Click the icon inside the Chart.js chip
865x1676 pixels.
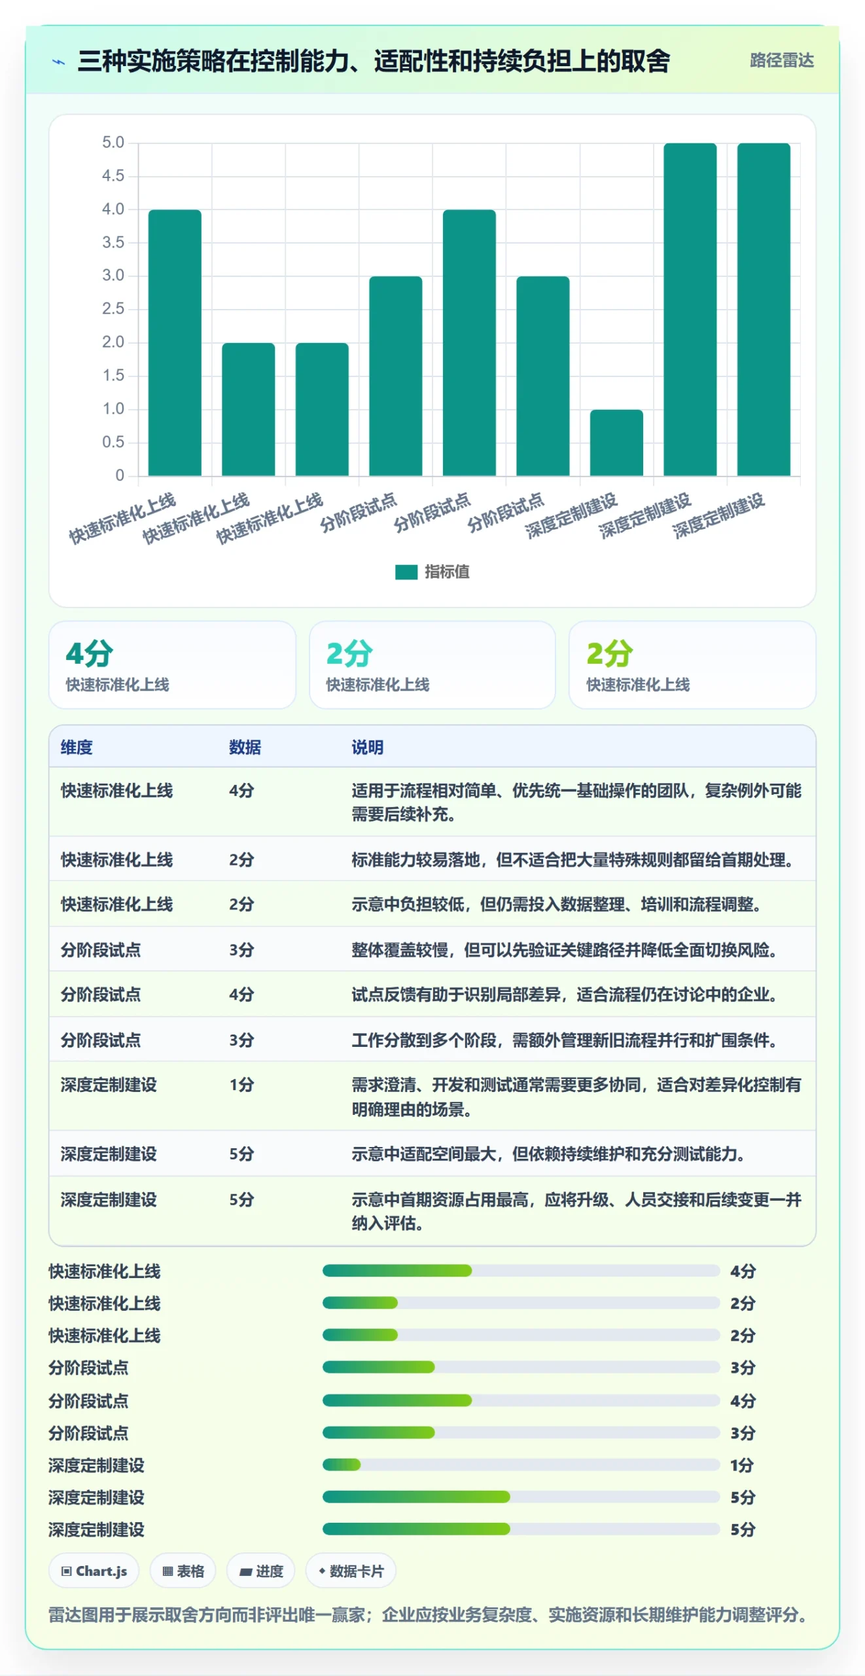tap(66, 1571)
